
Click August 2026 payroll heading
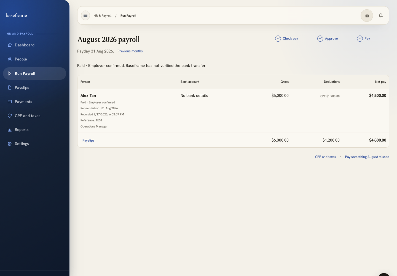(109, 39)
